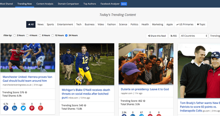Screen dimensions: 220x116
Task: Open the Most Shared tab
Action: (7, 4)
